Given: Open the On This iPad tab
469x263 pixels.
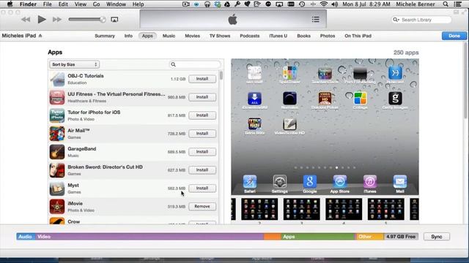Looking at the screenshot, I should (358, 36).
